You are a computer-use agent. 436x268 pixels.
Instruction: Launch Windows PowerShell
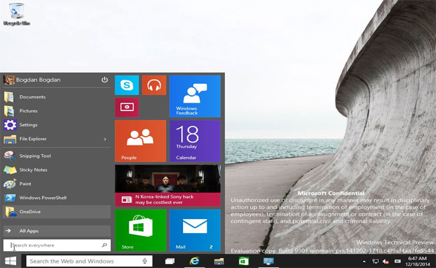pos(57,198)
